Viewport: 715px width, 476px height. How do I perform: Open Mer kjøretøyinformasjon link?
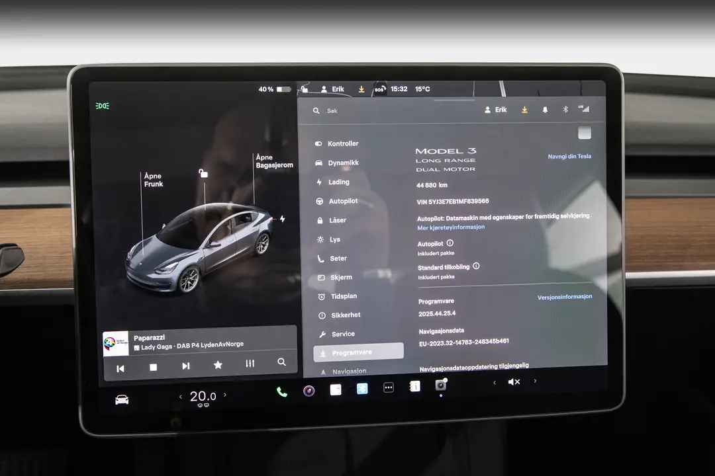pyautogui.click(x=451, y=227)
